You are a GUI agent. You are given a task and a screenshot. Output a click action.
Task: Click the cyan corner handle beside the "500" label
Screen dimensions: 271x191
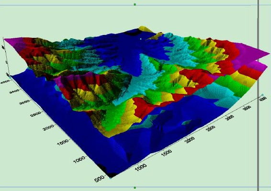tap(111, 178)
